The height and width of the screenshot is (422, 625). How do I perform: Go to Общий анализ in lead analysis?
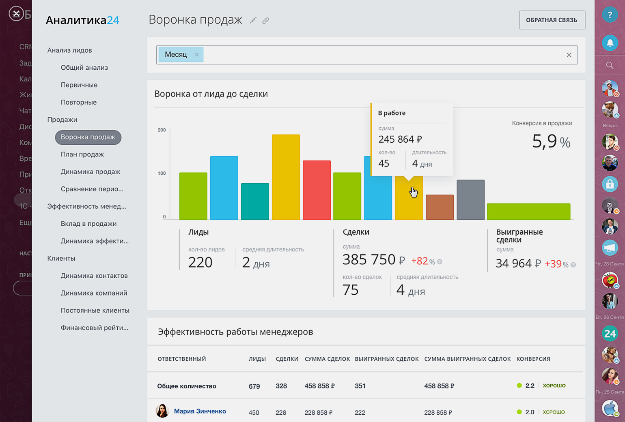[x=84, y=68]
